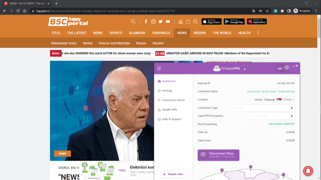Toggle the PrivateVPN ON switch
The width and height of the screenshot is (321, 180).
point(283,68)
